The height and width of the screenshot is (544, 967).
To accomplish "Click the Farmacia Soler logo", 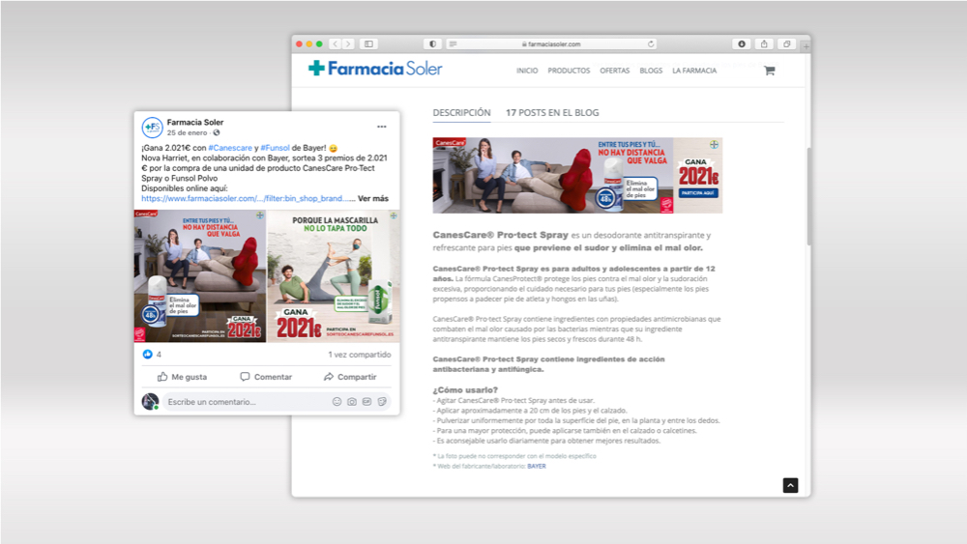I will click(x=375, y=69).
